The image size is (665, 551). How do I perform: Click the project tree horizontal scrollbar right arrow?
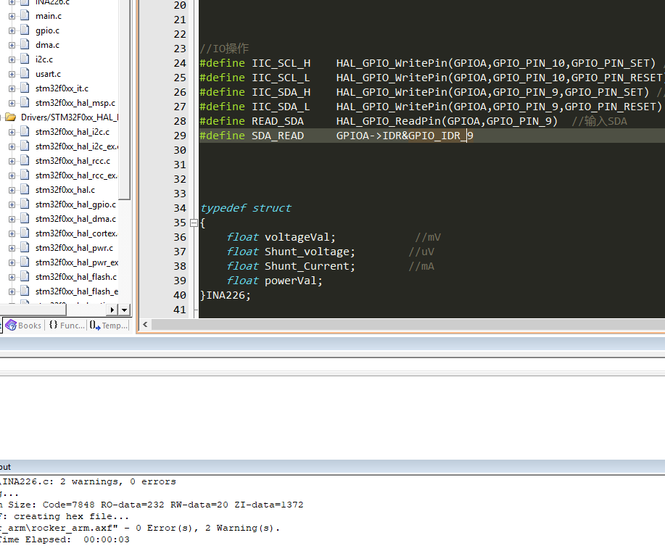112,310
